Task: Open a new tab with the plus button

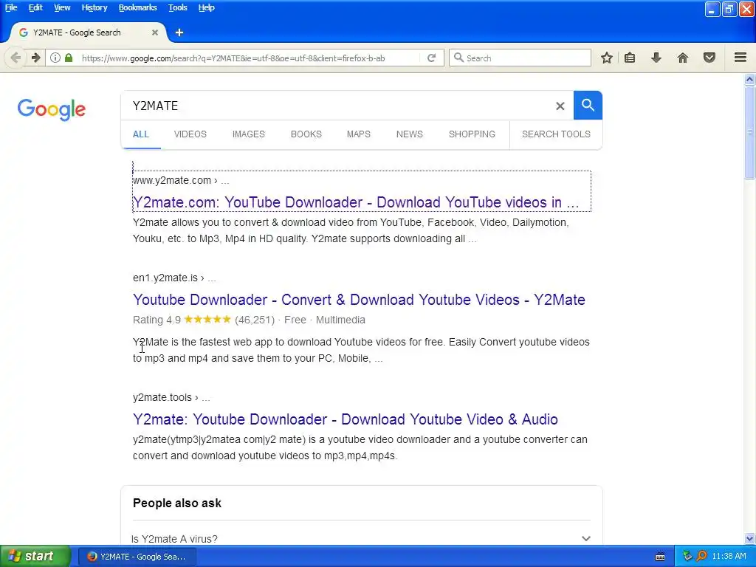Action: pyautogui.click(x=179, y=32)
